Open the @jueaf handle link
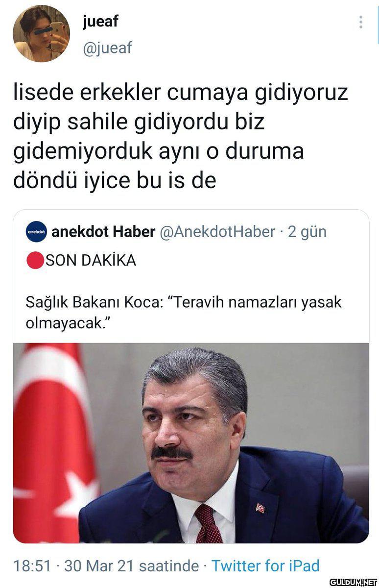The image size is (379, 588). pos(107,48)
